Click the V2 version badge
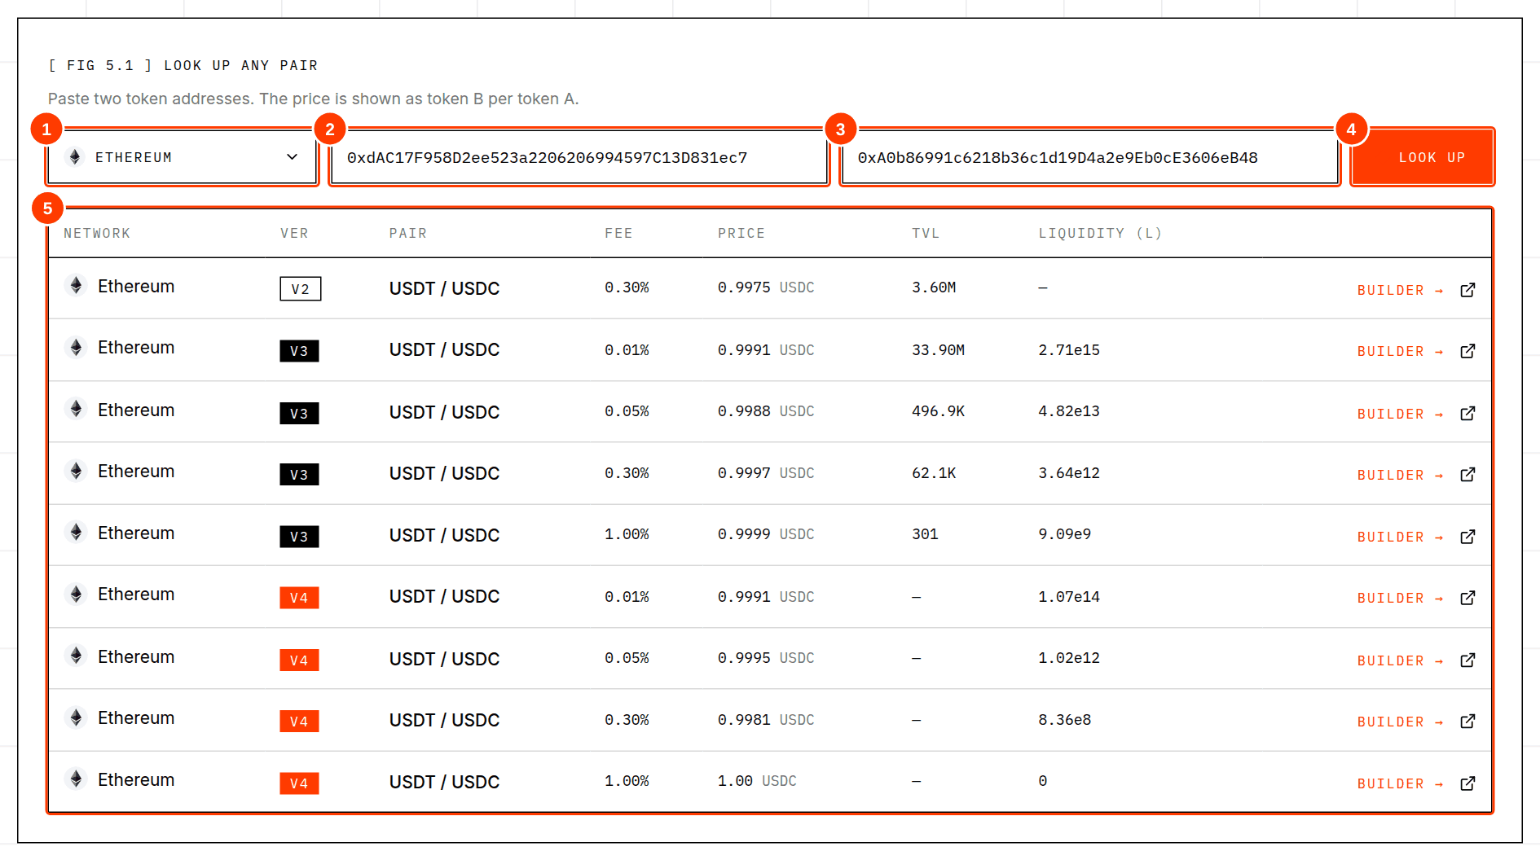 tap(300, 289)
